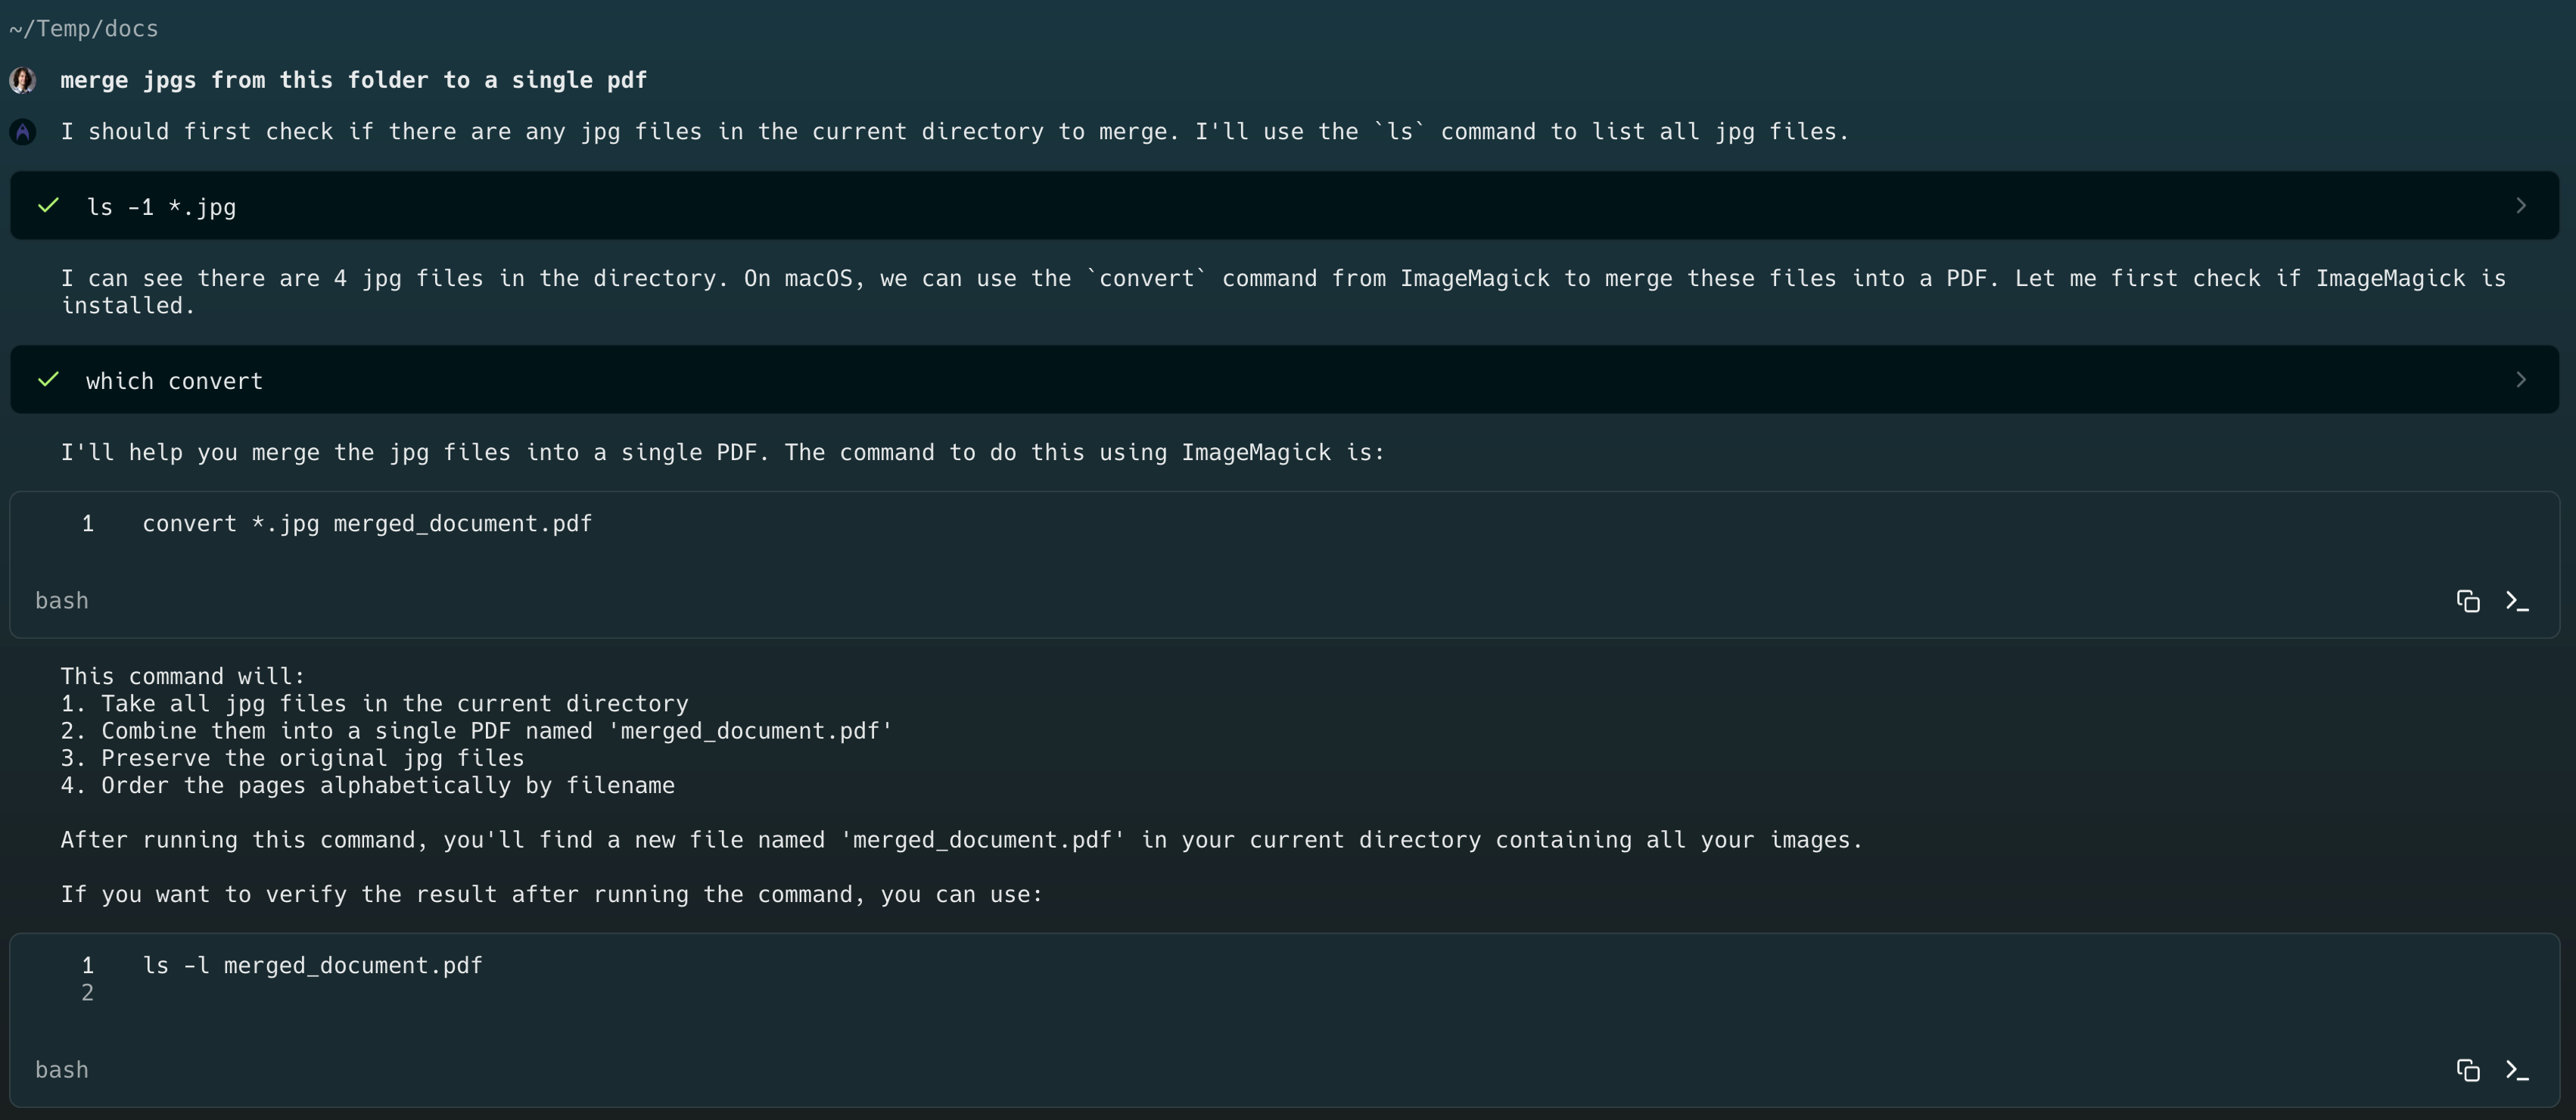
Task: Expand the 'ls -1 *.jpg' command output
Action: click(x=2520, y=205)
